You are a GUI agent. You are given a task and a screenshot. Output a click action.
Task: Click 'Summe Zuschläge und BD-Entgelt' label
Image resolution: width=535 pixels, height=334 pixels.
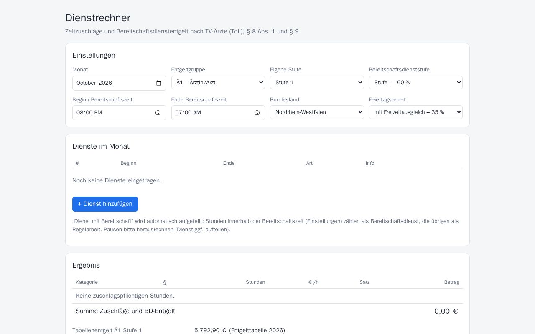(125, 311)
